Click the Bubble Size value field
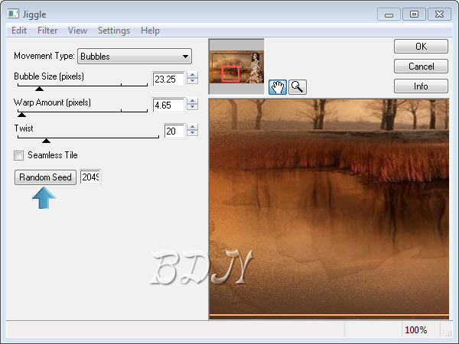The image size is (459, 344). click(x=168, y=79)
